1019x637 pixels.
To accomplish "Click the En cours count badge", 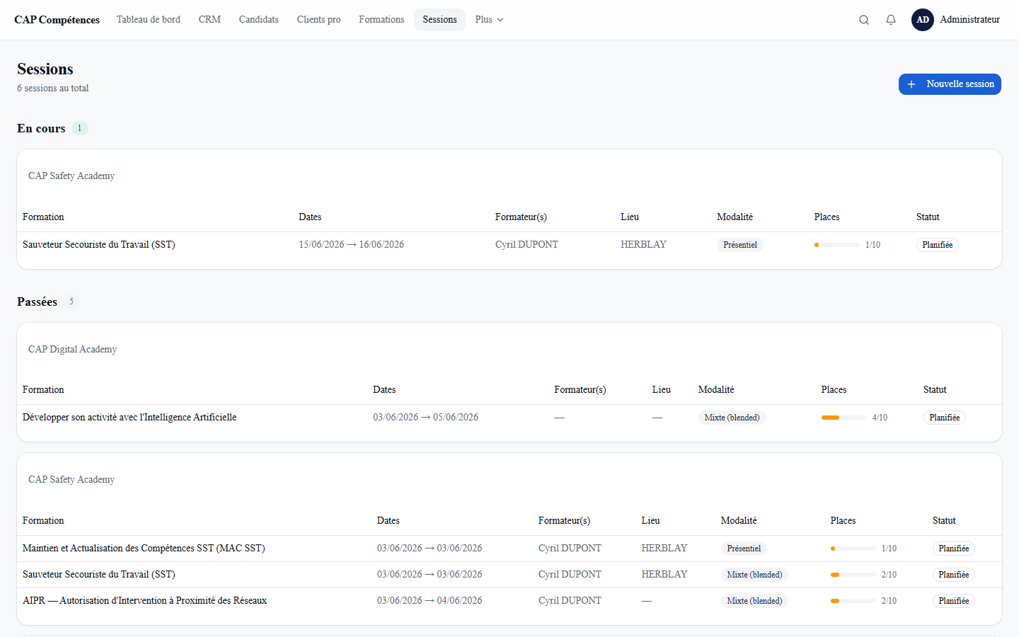I will click(x=80, y=128).
